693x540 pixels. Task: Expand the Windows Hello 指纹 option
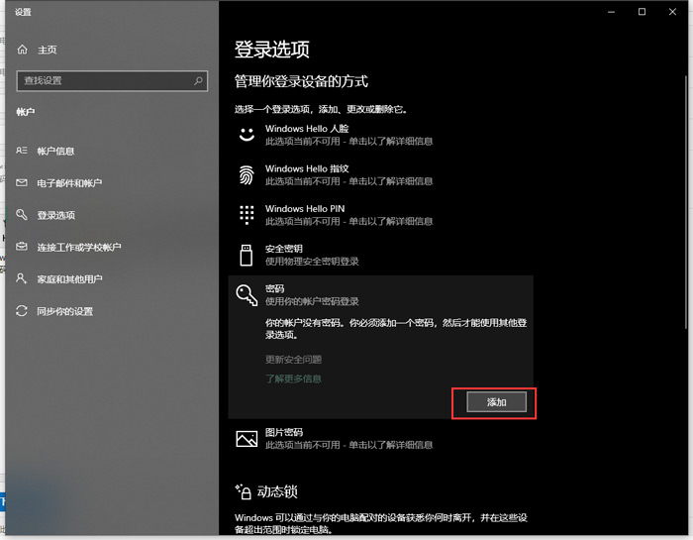pyautogui.click(x=380, y=174)
